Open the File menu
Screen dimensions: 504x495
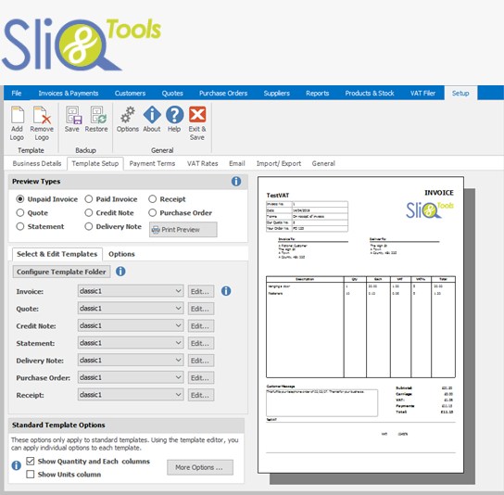click(x=17, y=94)
